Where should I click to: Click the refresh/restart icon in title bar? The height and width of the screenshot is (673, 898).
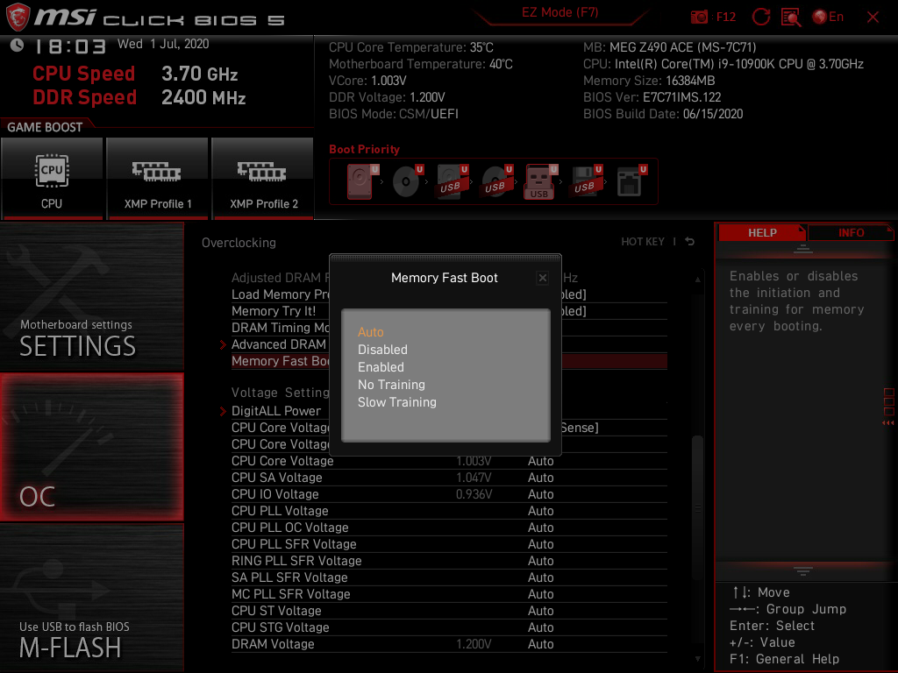pos(761,17)
